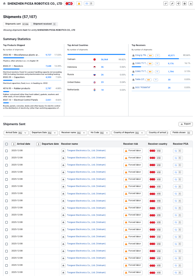195x276 pixels.
Task: Click the copy link icon in header
Action: [166, 3]
